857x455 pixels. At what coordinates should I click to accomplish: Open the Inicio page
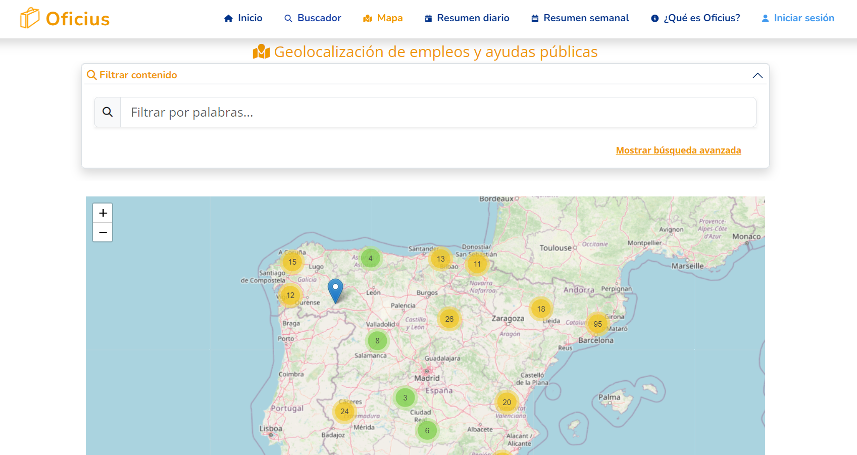(243, 18)
